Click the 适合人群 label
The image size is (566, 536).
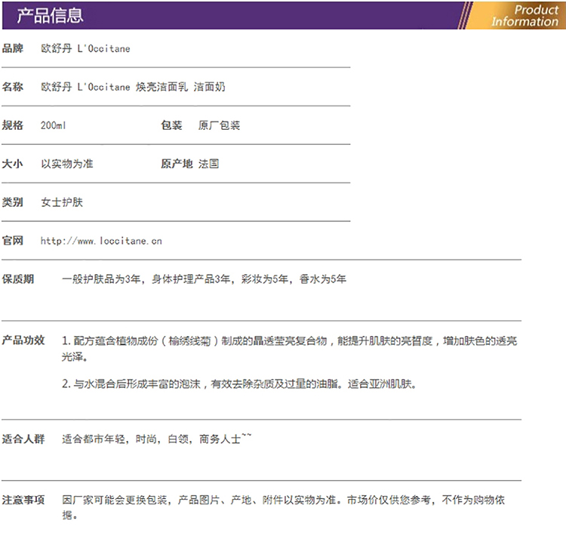[x=23, y=439]
